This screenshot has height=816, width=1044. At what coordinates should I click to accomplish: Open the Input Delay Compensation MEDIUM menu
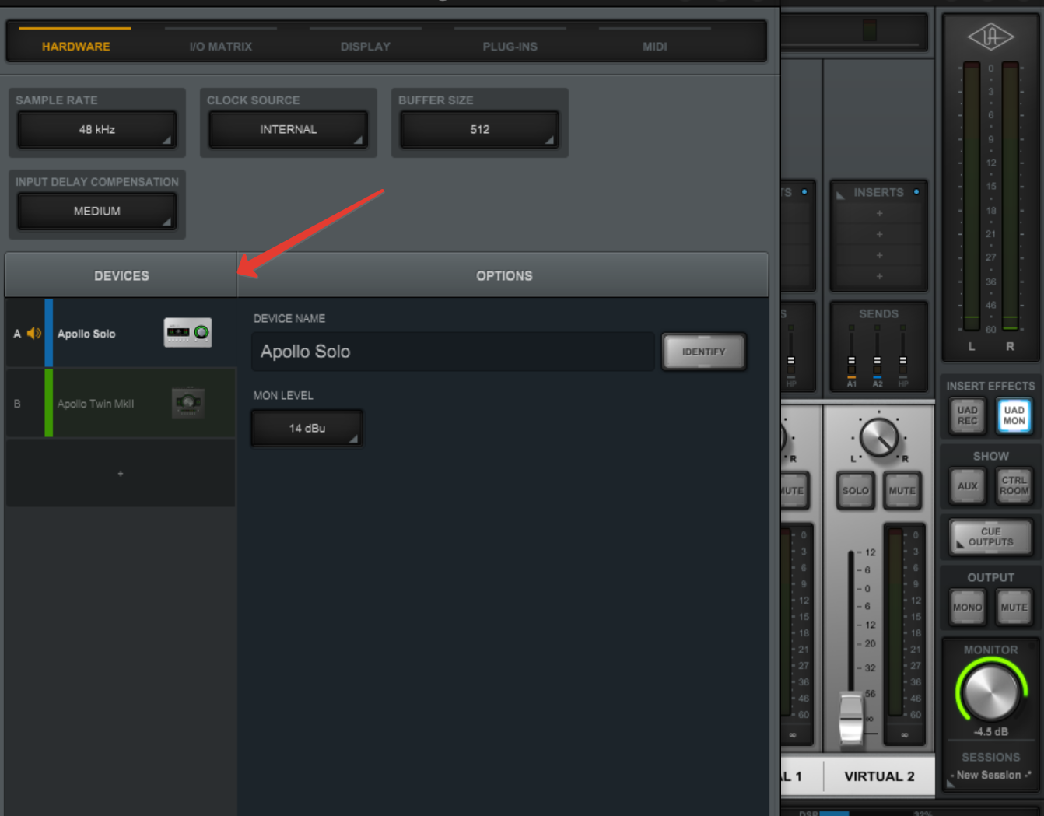pyautogui.click(x=97, y=211)
